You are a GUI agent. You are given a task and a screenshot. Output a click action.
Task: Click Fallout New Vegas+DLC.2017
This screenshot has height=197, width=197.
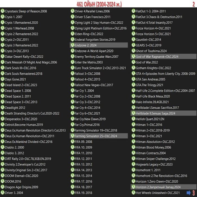[x=94, y=85]
